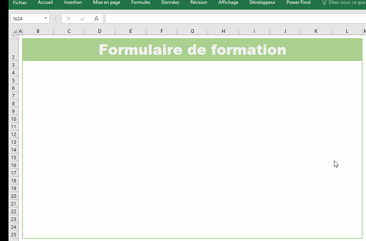Select row 18 header
The width and height of the screenshot is (366, 241).
(14, 180)
